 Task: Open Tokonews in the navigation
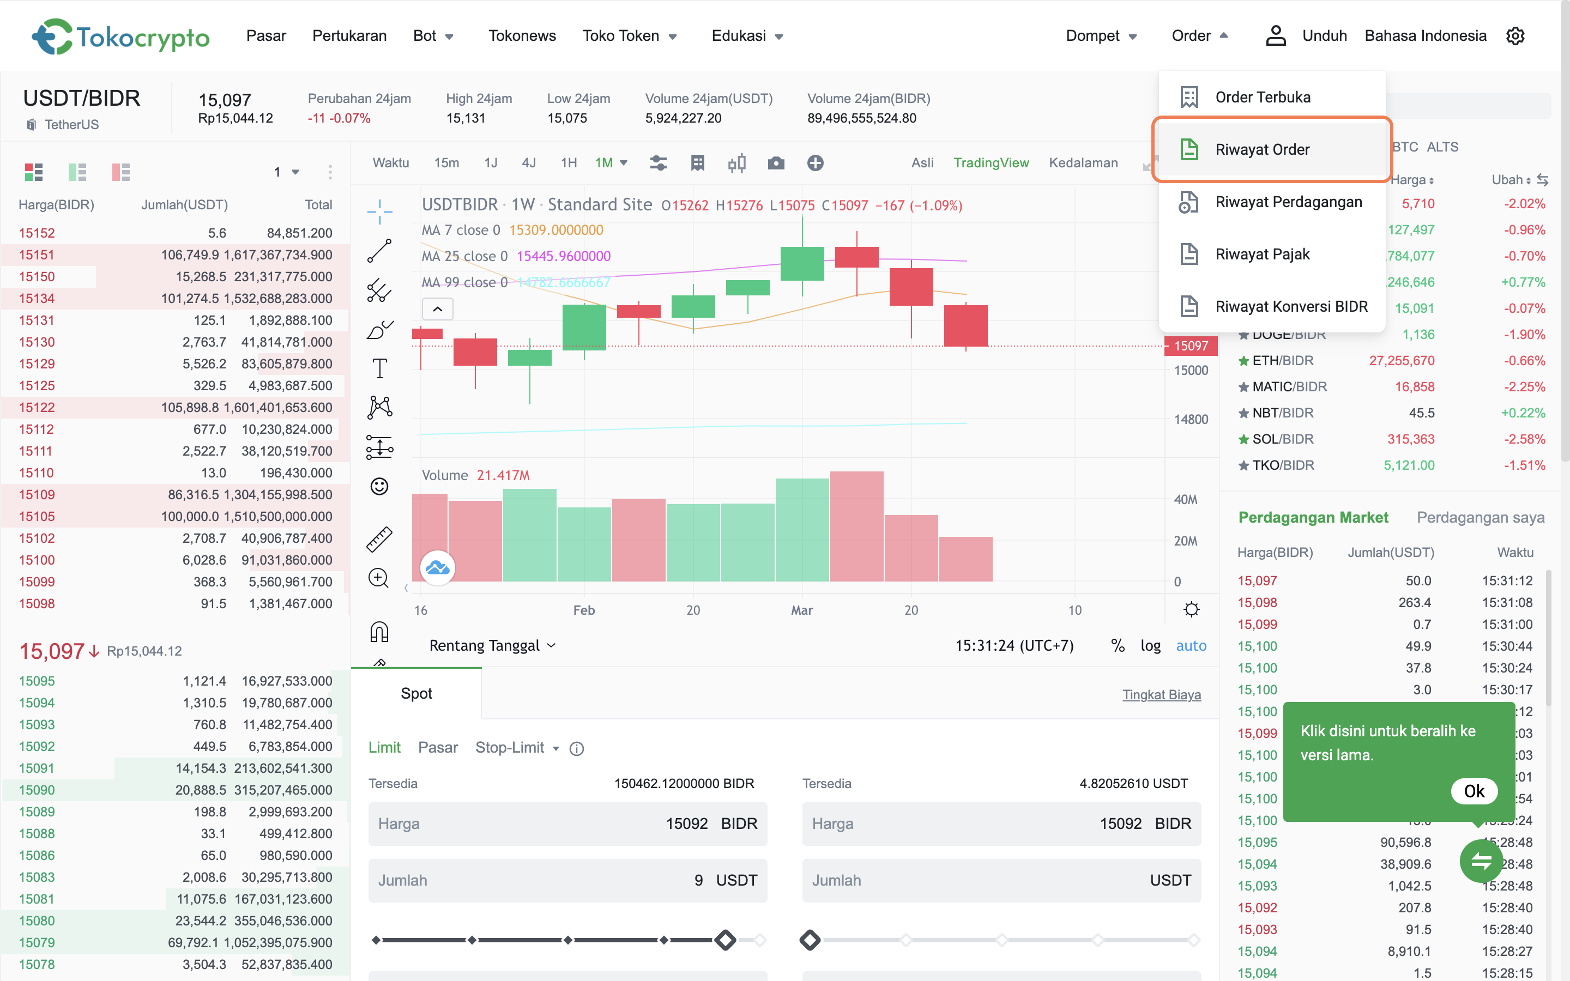[522, 35]
